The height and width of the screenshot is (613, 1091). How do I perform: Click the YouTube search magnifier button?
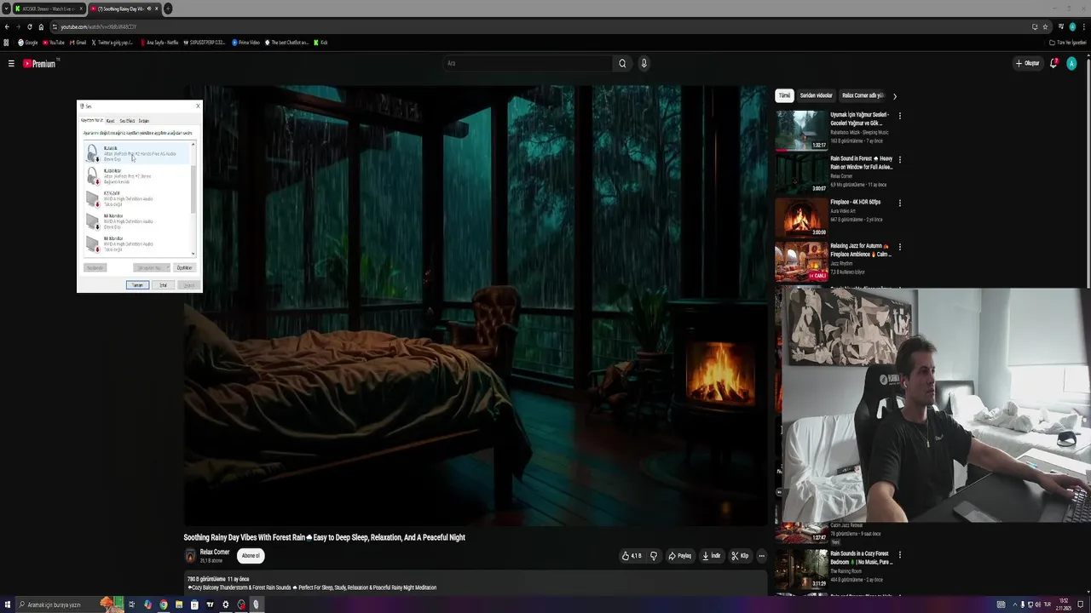[x=622, y=63]
